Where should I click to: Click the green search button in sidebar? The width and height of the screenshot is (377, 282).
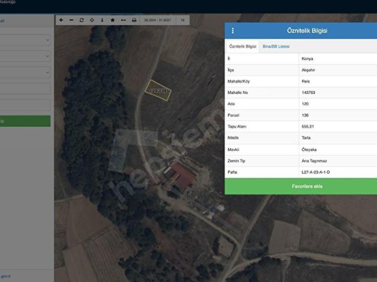[25, 121]
